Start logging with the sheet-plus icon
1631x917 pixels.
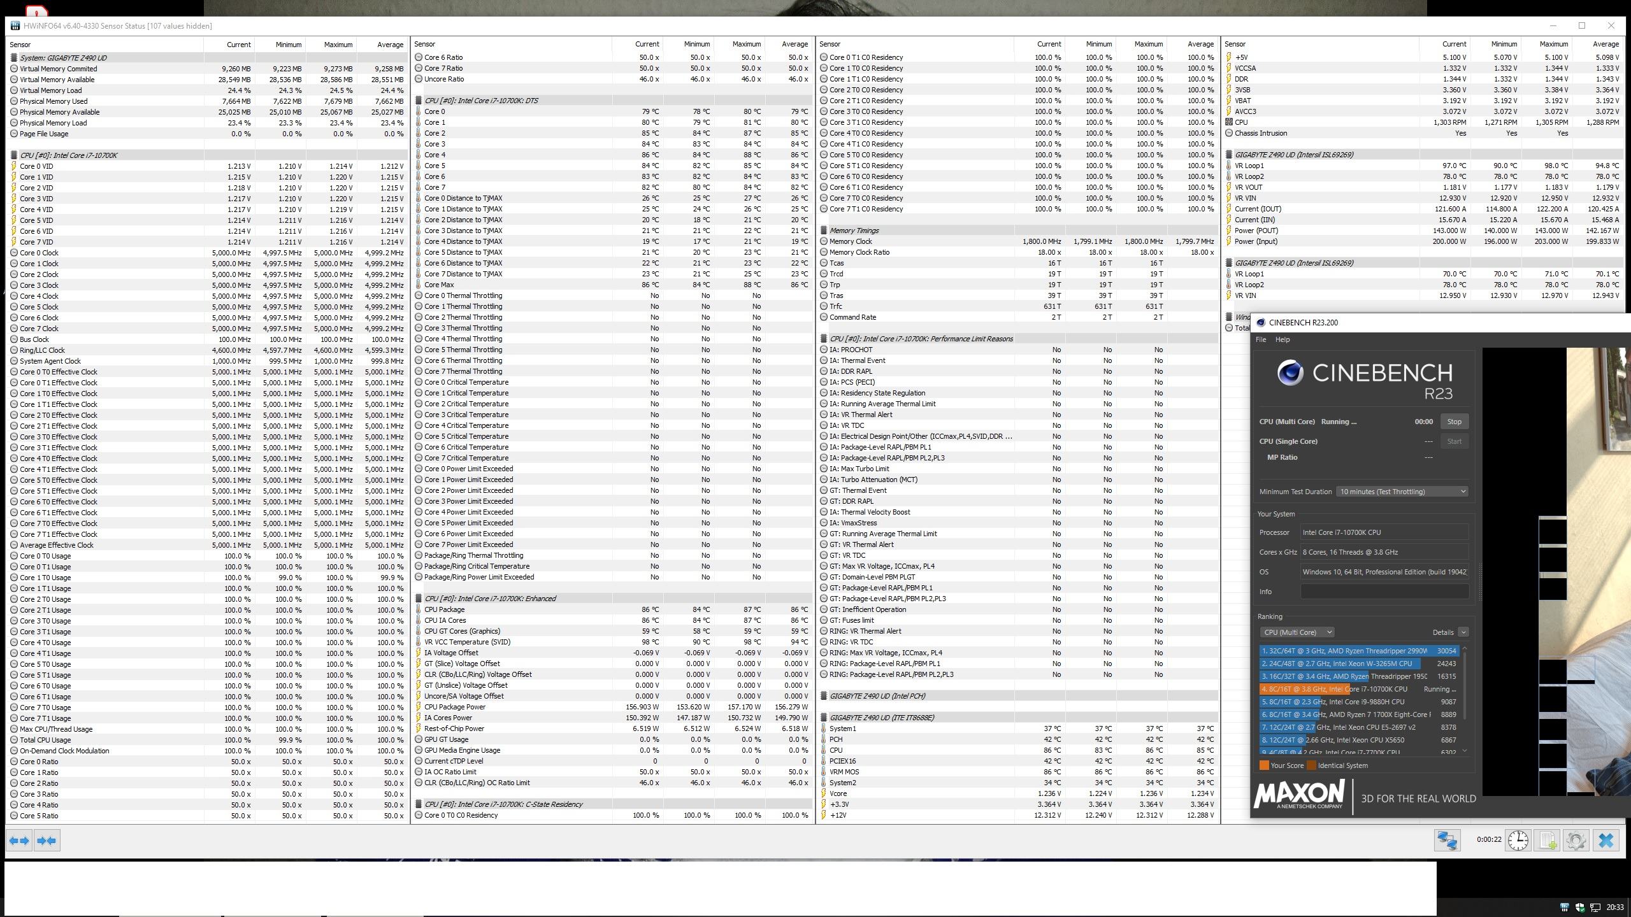pos(1547,840)
